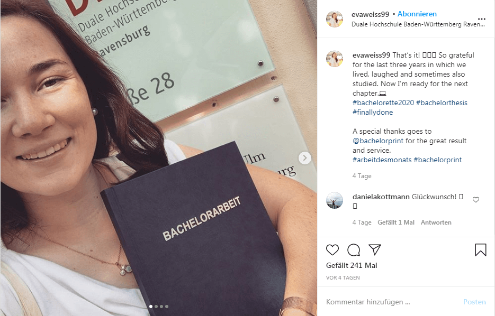Screen dimensions: 495x316
Task: Open the three-dot more options menu
Action: pos(481,19)
